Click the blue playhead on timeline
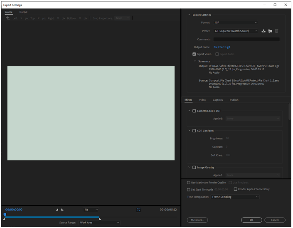Viewport: 293px width, 228px height. pyautogui.click(x=5, y=215)
